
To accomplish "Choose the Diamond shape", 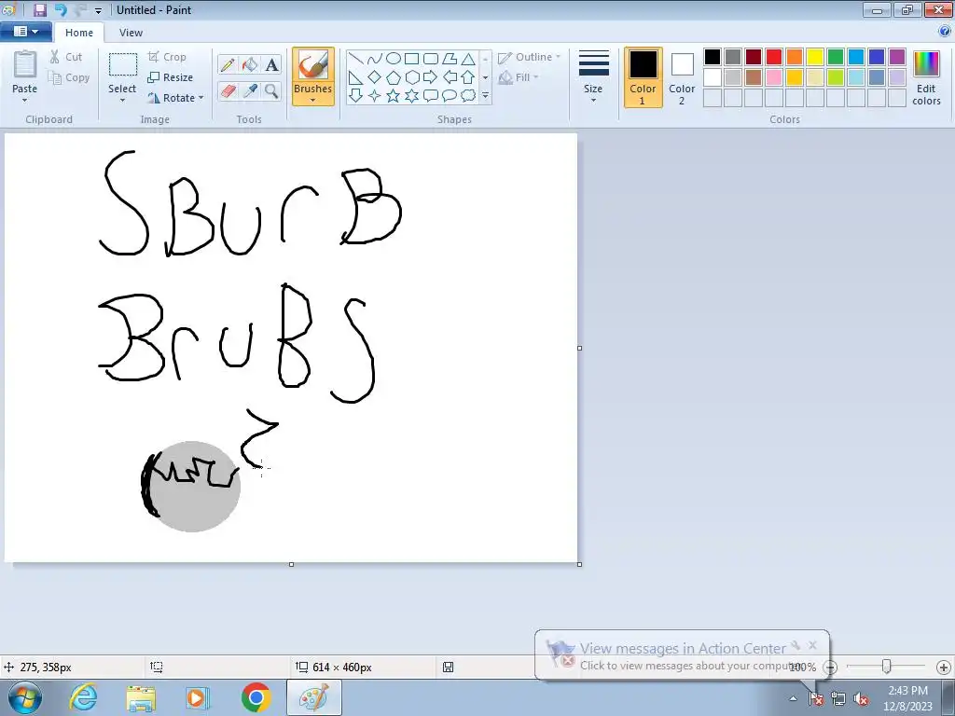I will pyautogui.click(x=375, y=77).
